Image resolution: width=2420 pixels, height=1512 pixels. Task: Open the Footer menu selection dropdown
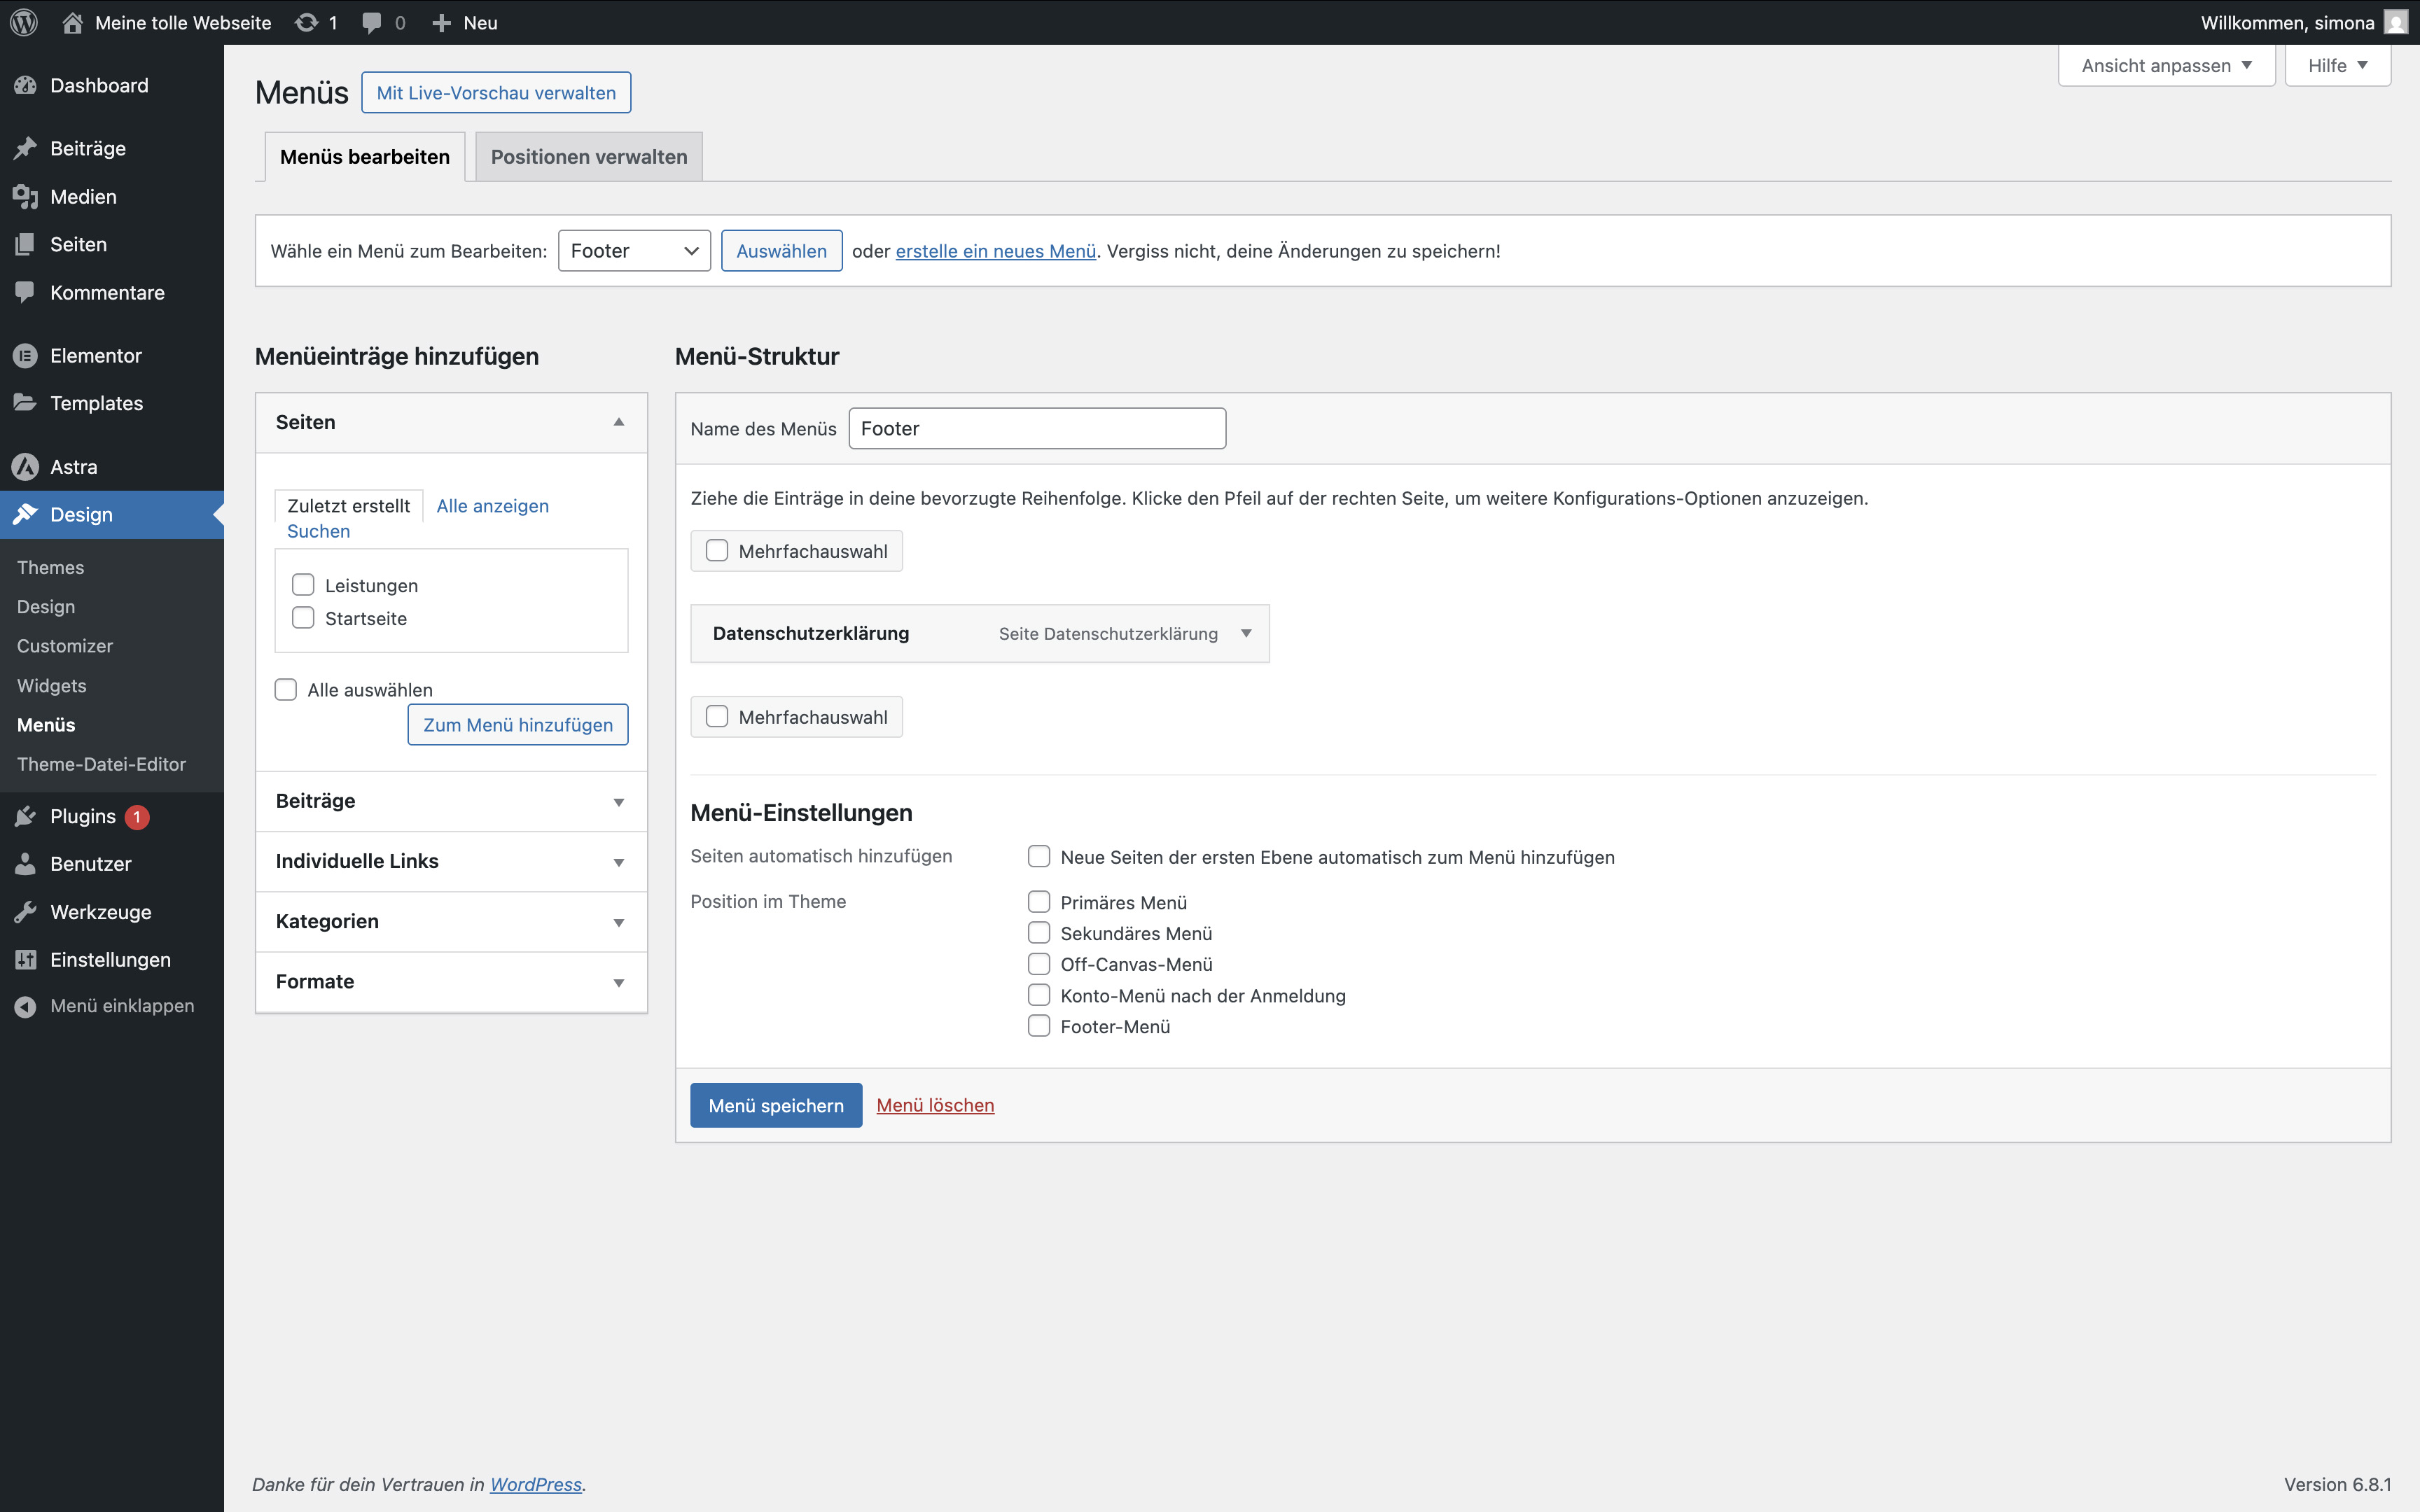(x=634, y=251)
